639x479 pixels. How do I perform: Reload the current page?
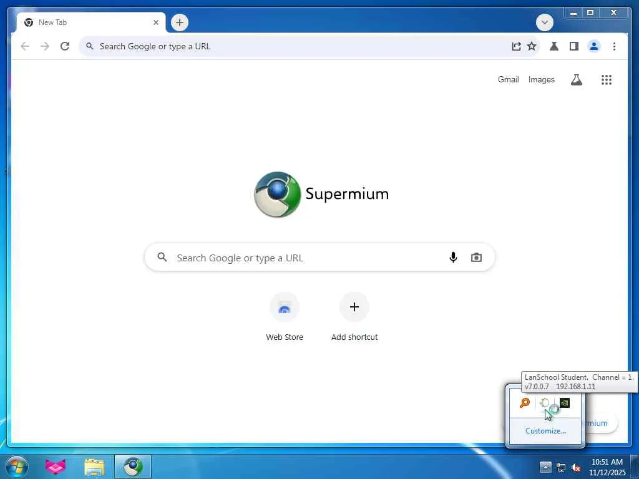(65, 46)
